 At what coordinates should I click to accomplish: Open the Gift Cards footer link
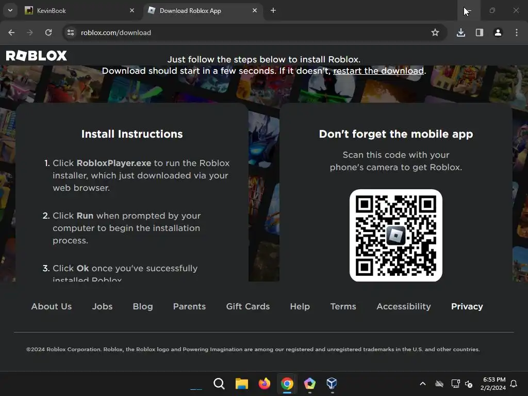pyautogui.click(x=248, y=306)
